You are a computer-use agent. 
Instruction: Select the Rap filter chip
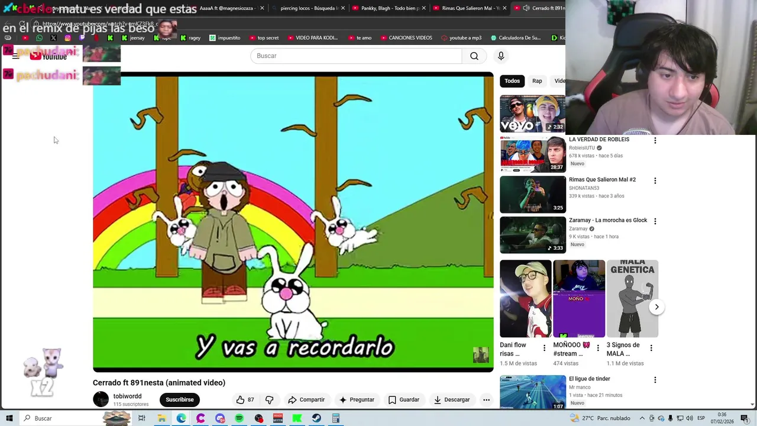tap(537, 81)
